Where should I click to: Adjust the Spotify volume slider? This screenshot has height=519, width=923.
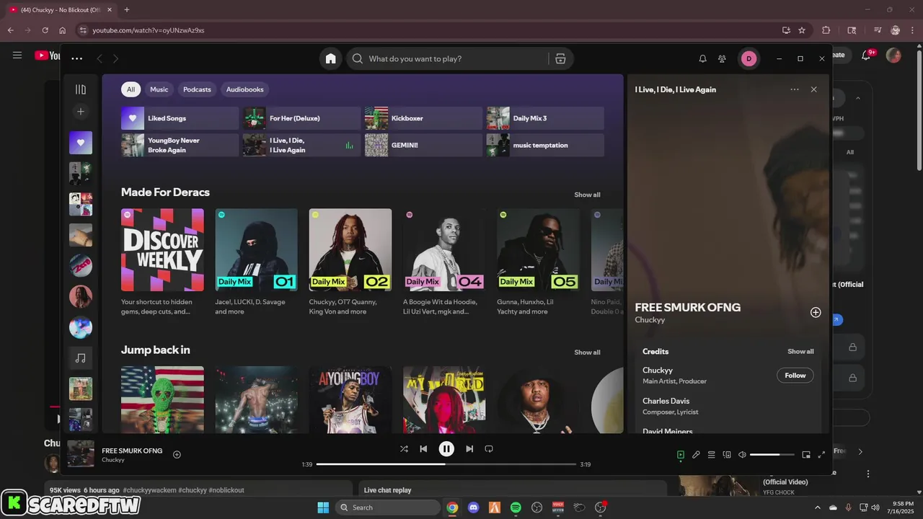pos(772,455)
